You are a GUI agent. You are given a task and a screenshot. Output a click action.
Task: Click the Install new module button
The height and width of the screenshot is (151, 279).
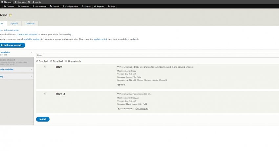click(x=12, y=45)
